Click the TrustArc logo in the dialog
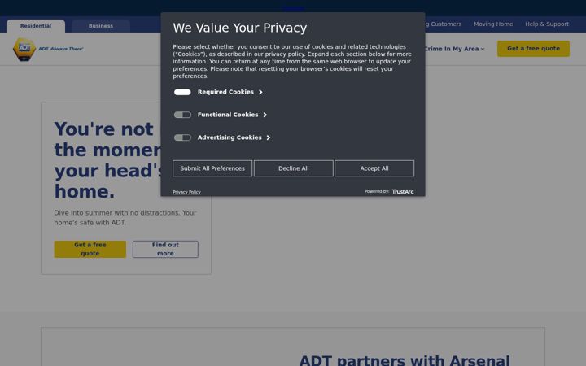Viewport: 586px width, 366px height. [x=403, y=192]
